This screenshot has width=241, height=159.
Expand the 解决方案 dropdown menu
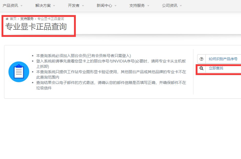[x=43, y=5]
